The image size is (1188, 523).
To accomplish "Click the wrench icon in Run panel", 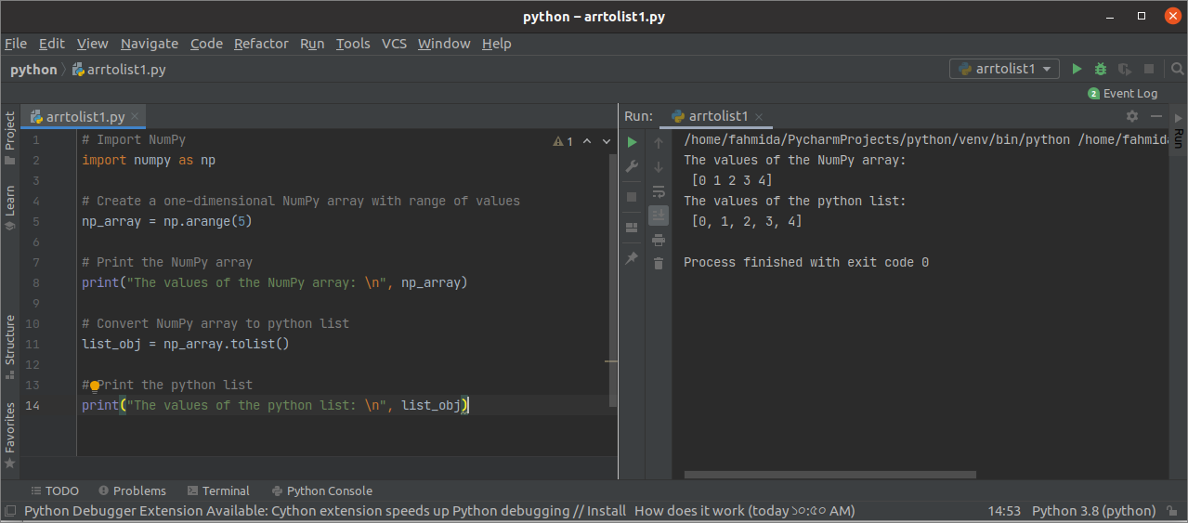I will 632,167.
